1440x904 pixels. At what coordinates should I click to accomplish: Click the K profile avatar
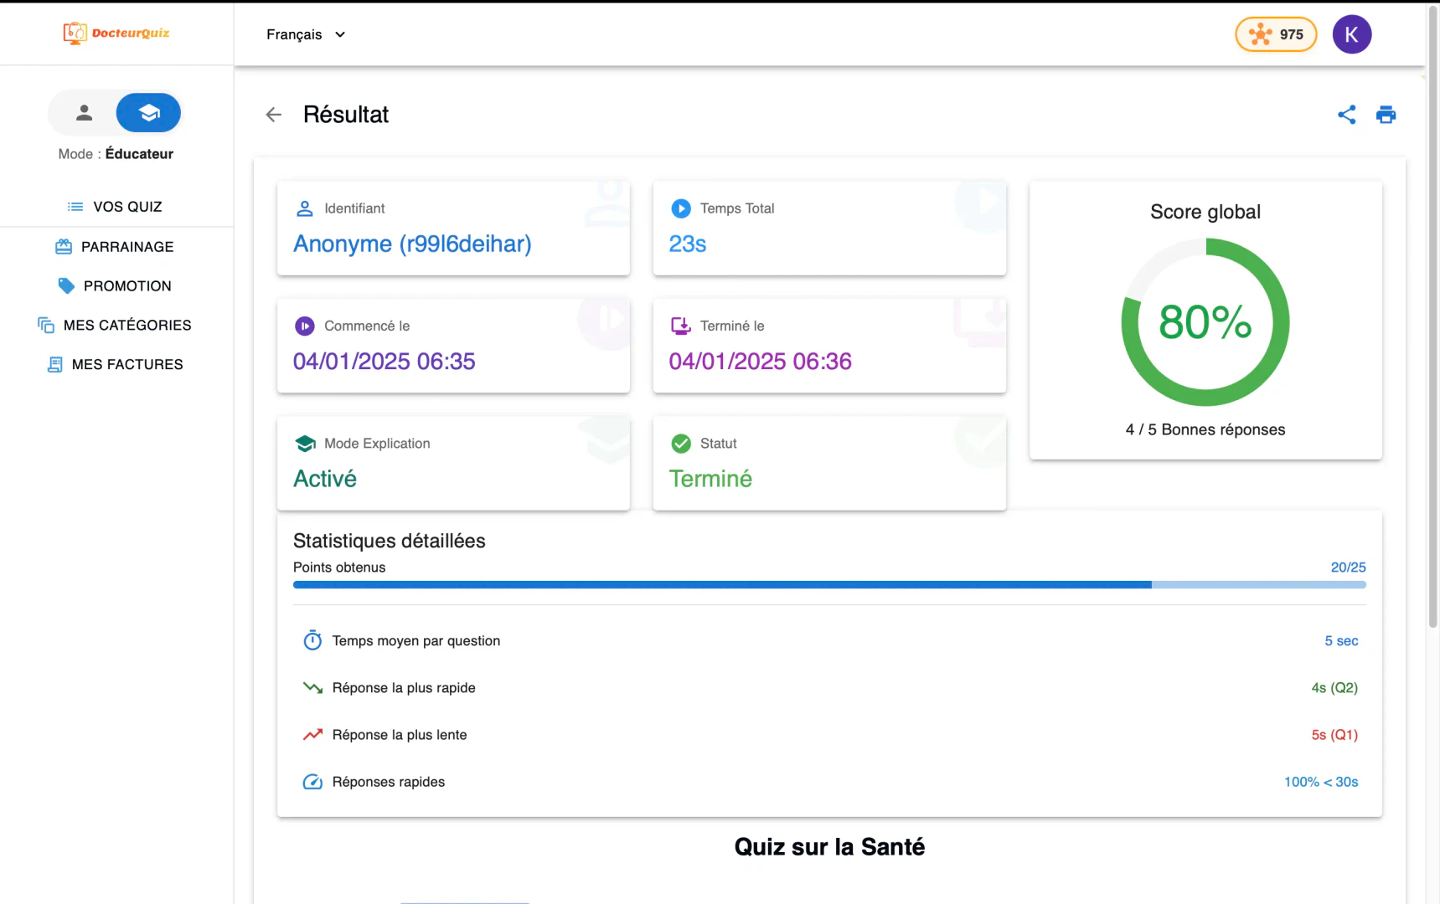click(x=1351, y=34)
